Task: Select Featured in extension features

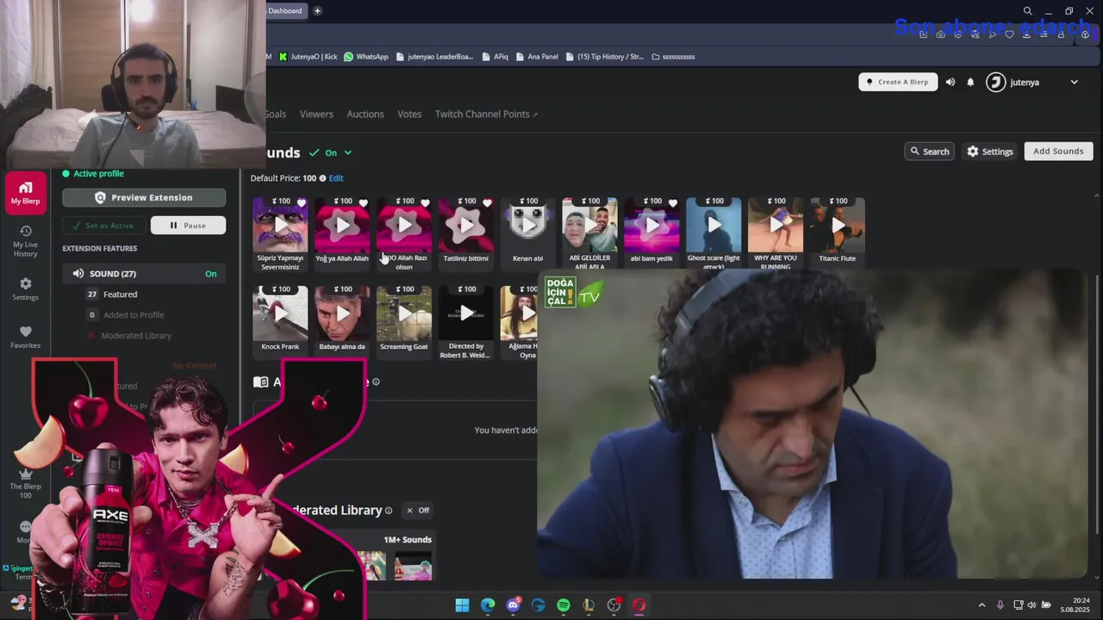Action: click(x=121, y=294)
